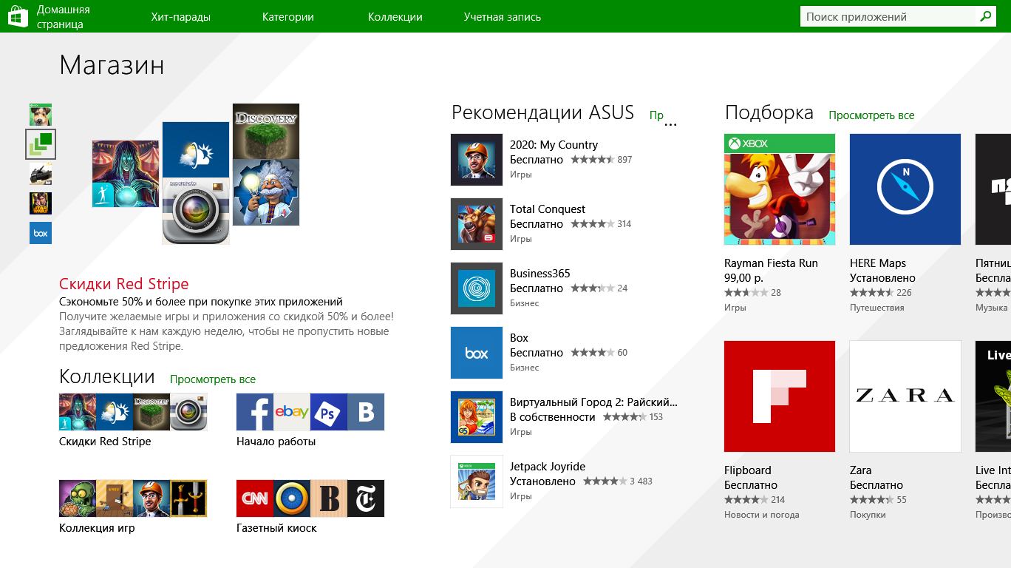Open Категории menu
This screenshot has width=1011, height=568.
[x=288, y=17]
